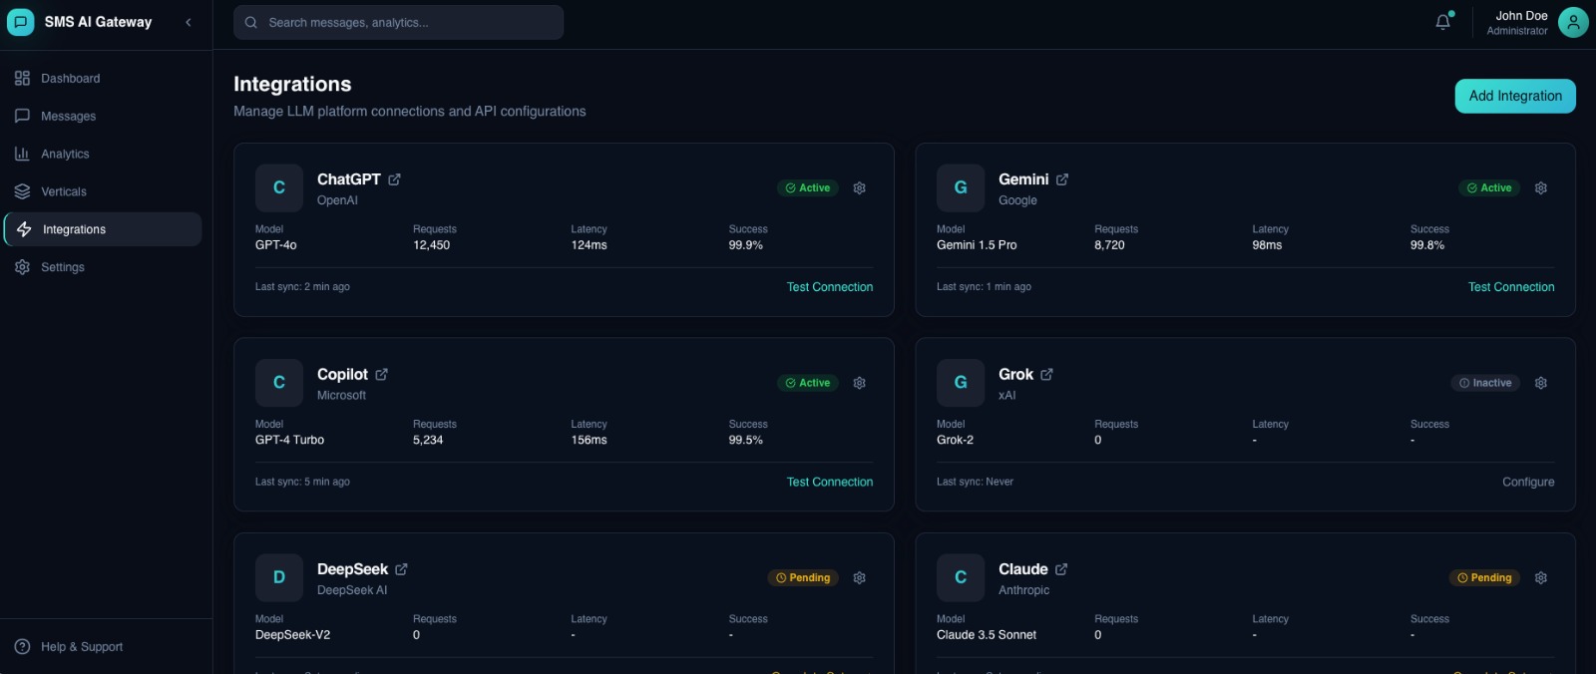Click the Pending badge on Claude
The width and height of the screenshot is (1596, 674).
[x=1484, y=578]
